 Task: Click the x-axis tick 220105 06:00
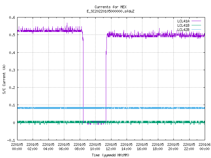click(64, 146)
